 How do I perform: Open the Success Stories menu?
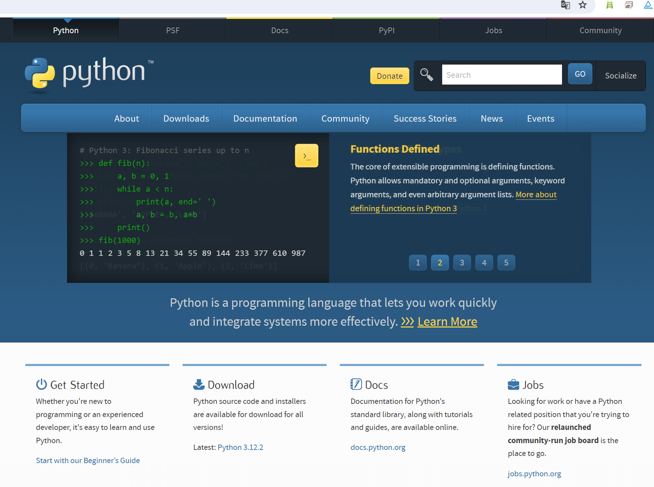point(425,118)
